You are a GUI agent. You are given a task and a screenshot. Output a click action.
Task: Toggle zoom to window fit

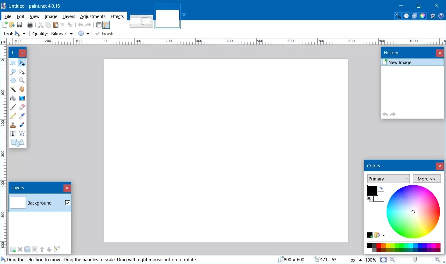pyautogui.click(x=384, y=260)
